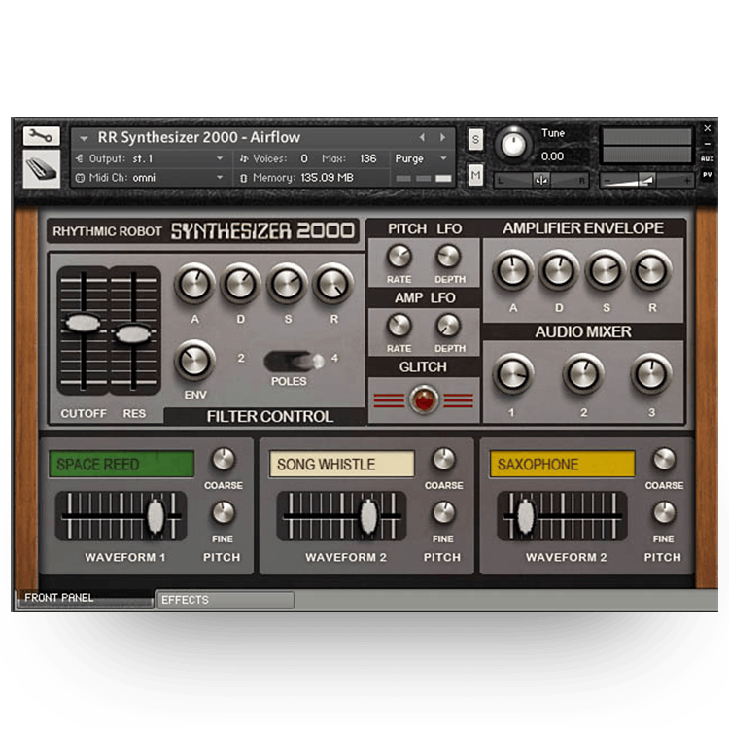Click the SAXOPHONE waveform display
This screenshot has width=729, height=729.
(562, 464)
